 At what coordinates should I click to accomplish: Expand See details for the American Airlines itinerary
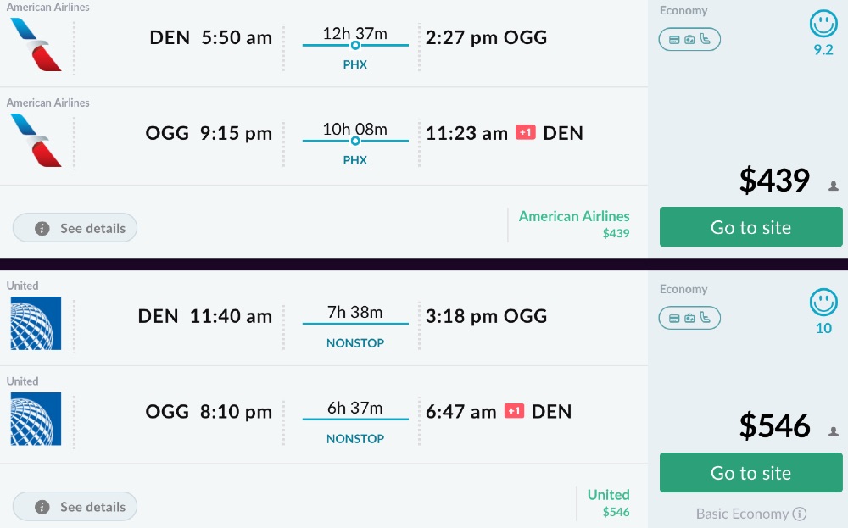click(x=75, y=228)
